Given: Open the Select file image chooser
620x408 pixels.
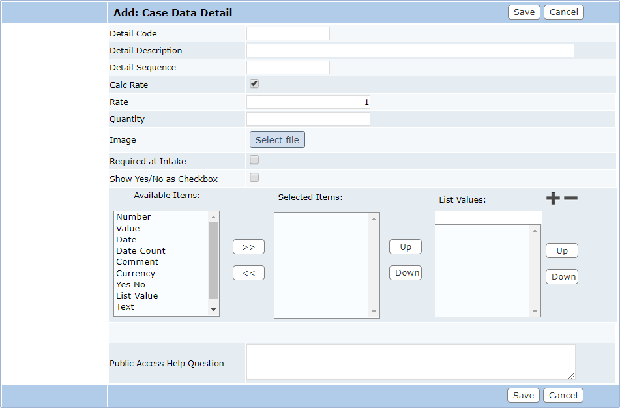Looking at the screenshot, I should pos(277,140).
